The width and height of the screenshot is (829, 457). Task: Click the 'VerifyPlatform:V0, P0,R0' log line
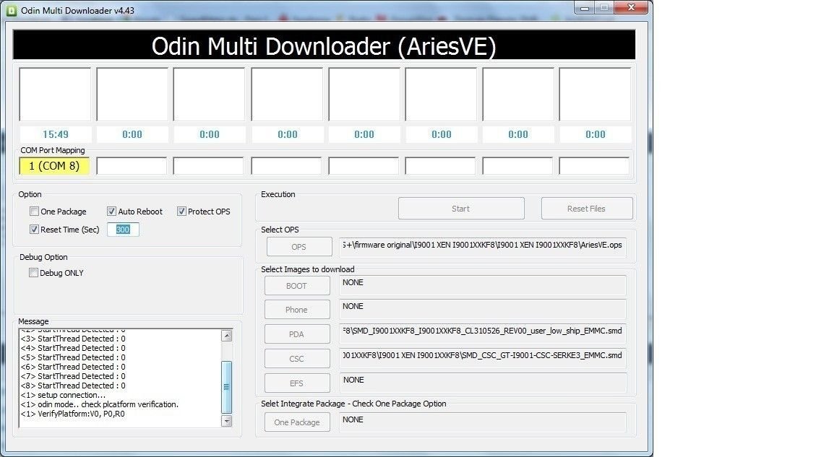click(x=73, y=414)
